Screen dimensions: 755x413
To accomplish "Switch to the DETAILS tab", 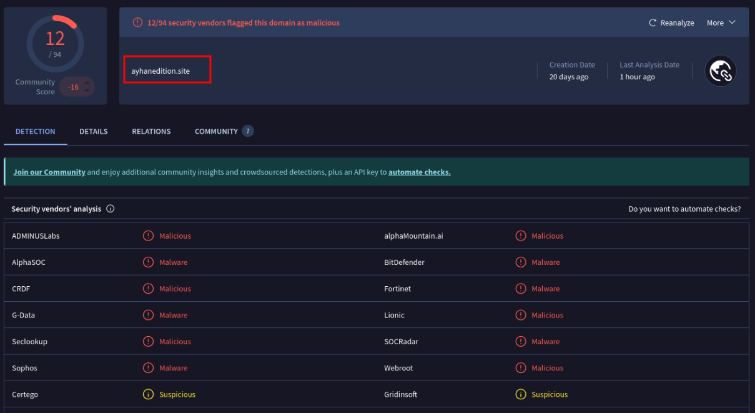I will point(93,131).
